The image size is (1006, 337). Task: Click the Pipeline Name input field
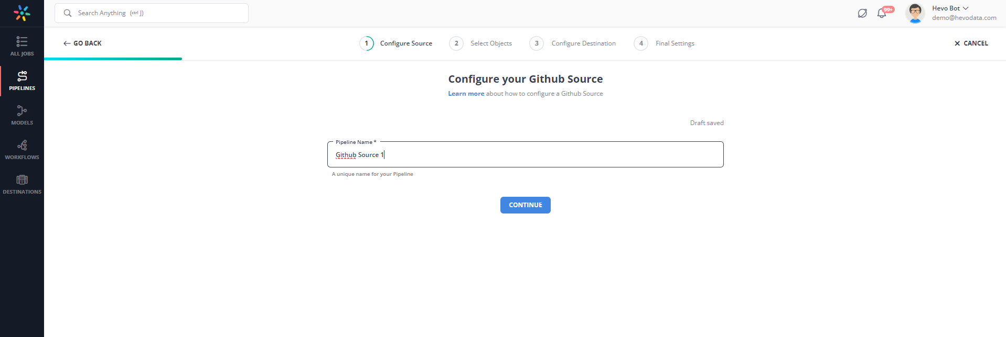(x=526, y=154)
